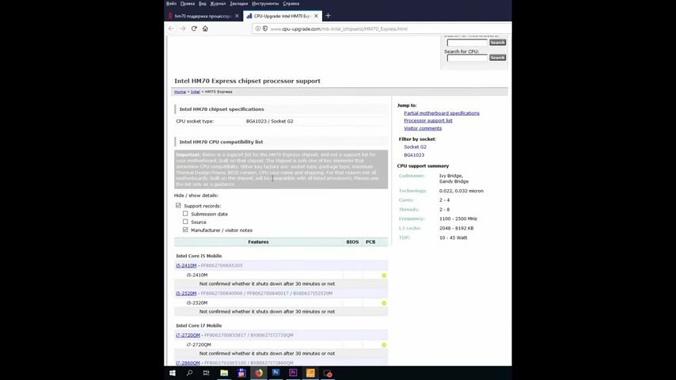676x380 pixels.
Task: Focus the Search for CPU input field
Action: pos(467,57)
